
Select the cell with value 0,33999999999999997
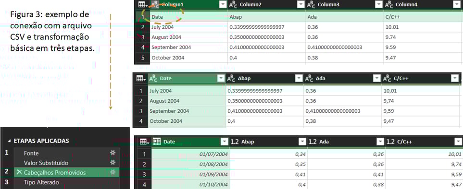pos(264,91)
